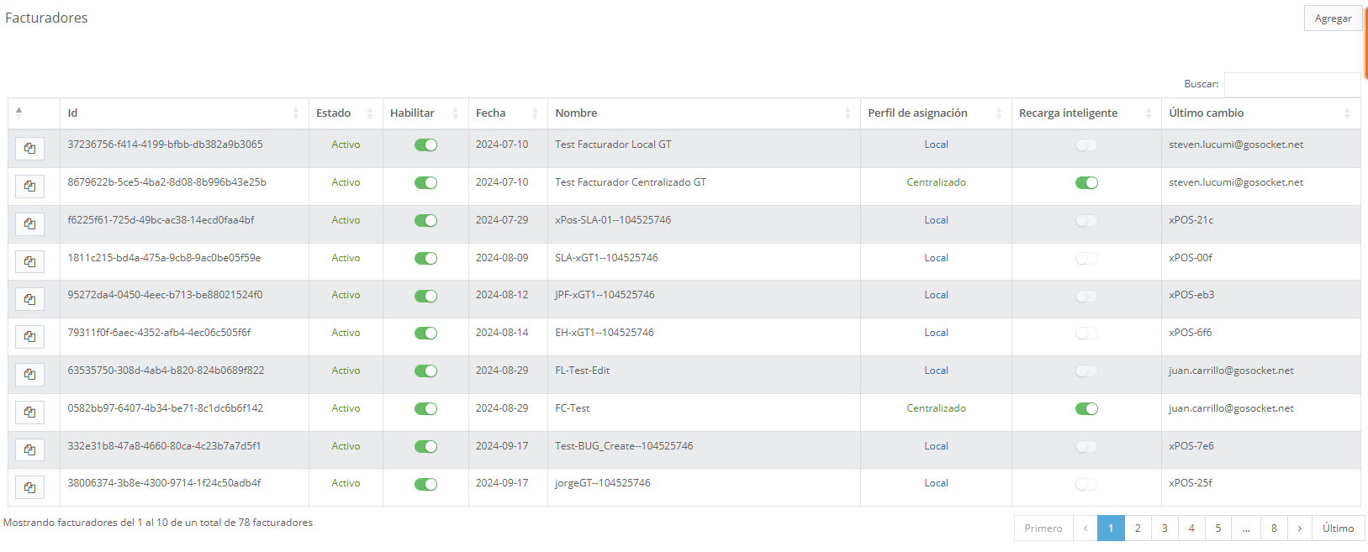
Task: Click the copy icon in the FC-Test row
Action: pos(29,413)
